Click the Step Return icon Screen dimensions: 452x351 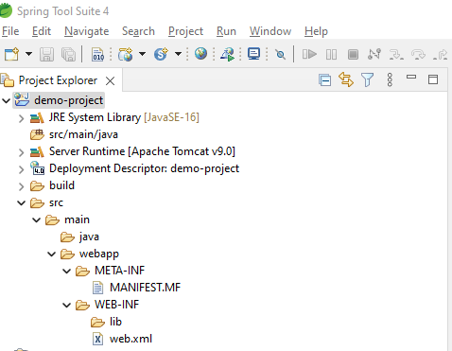[x=441, y=54]
